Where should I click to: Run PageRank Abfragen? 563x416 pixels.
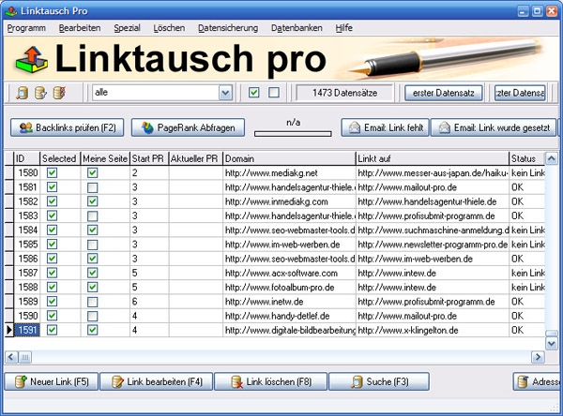tap(190, 127)
